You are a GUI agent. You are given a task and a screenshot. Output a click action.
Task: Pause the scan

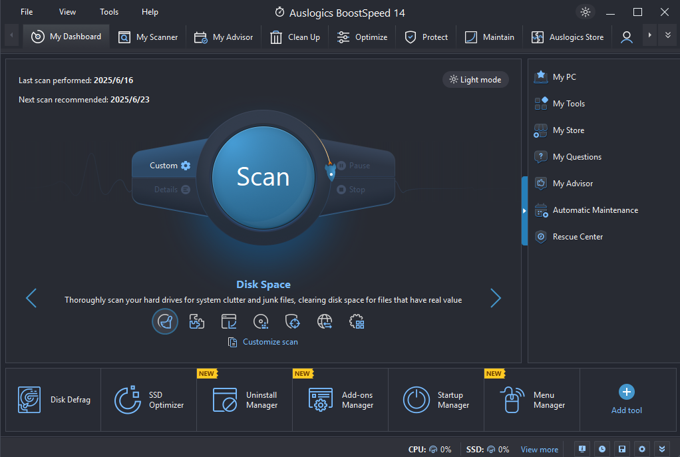tap(353, 166)
